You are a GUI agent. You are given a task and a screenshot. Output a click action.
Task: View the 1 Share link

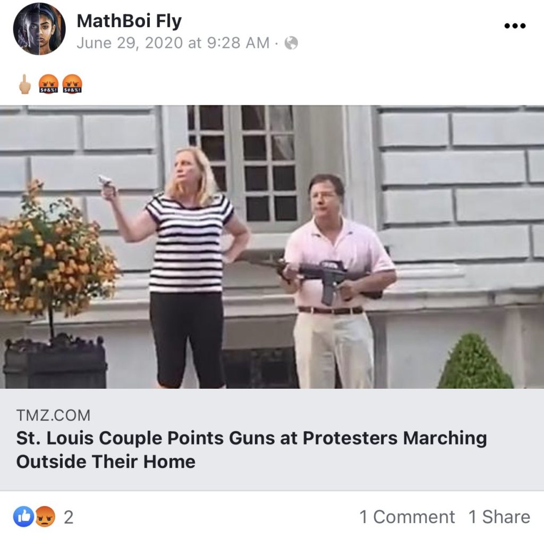pyautogui.click(x=499, y=517)
